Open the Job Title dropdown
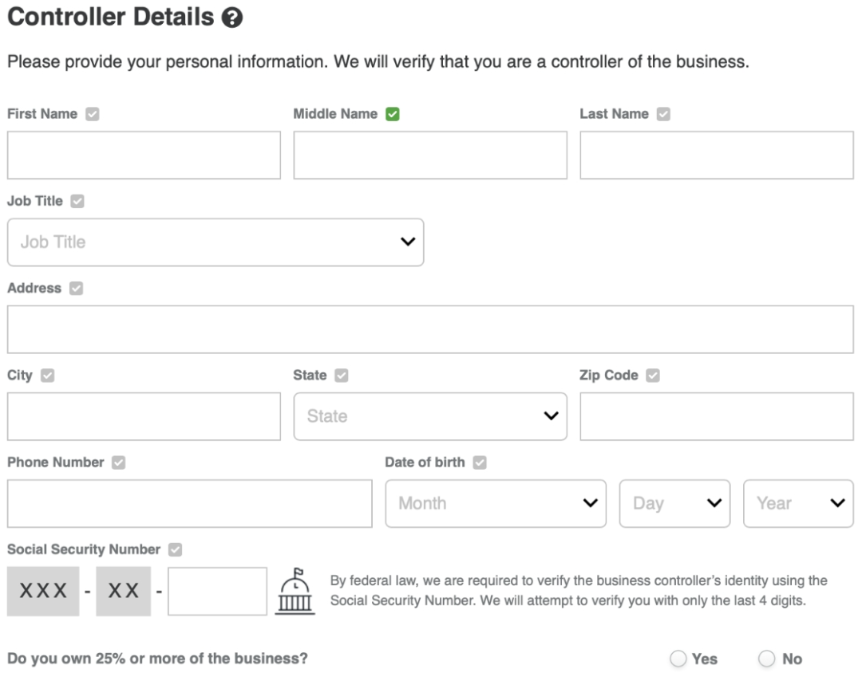This screenshot has width=862, height=677. tap(215, 242)
